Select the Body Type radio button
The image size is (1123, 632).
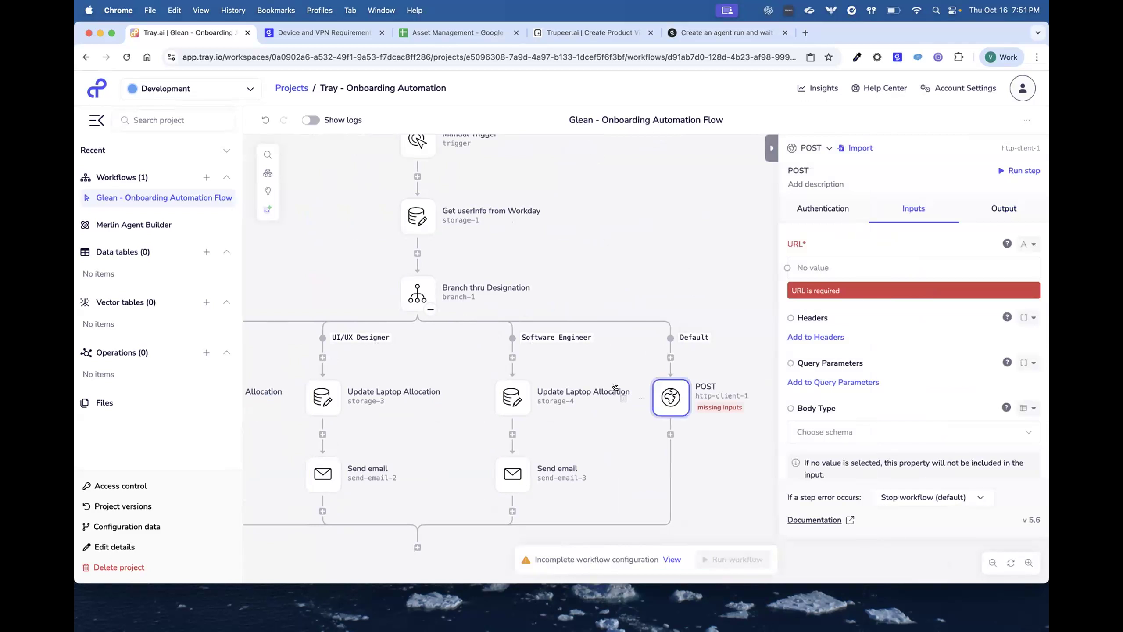pyautogui.click(x=790, y=408)
